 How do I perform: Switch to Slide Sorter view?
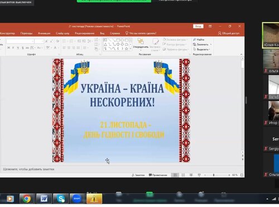[x=183, y=175]
